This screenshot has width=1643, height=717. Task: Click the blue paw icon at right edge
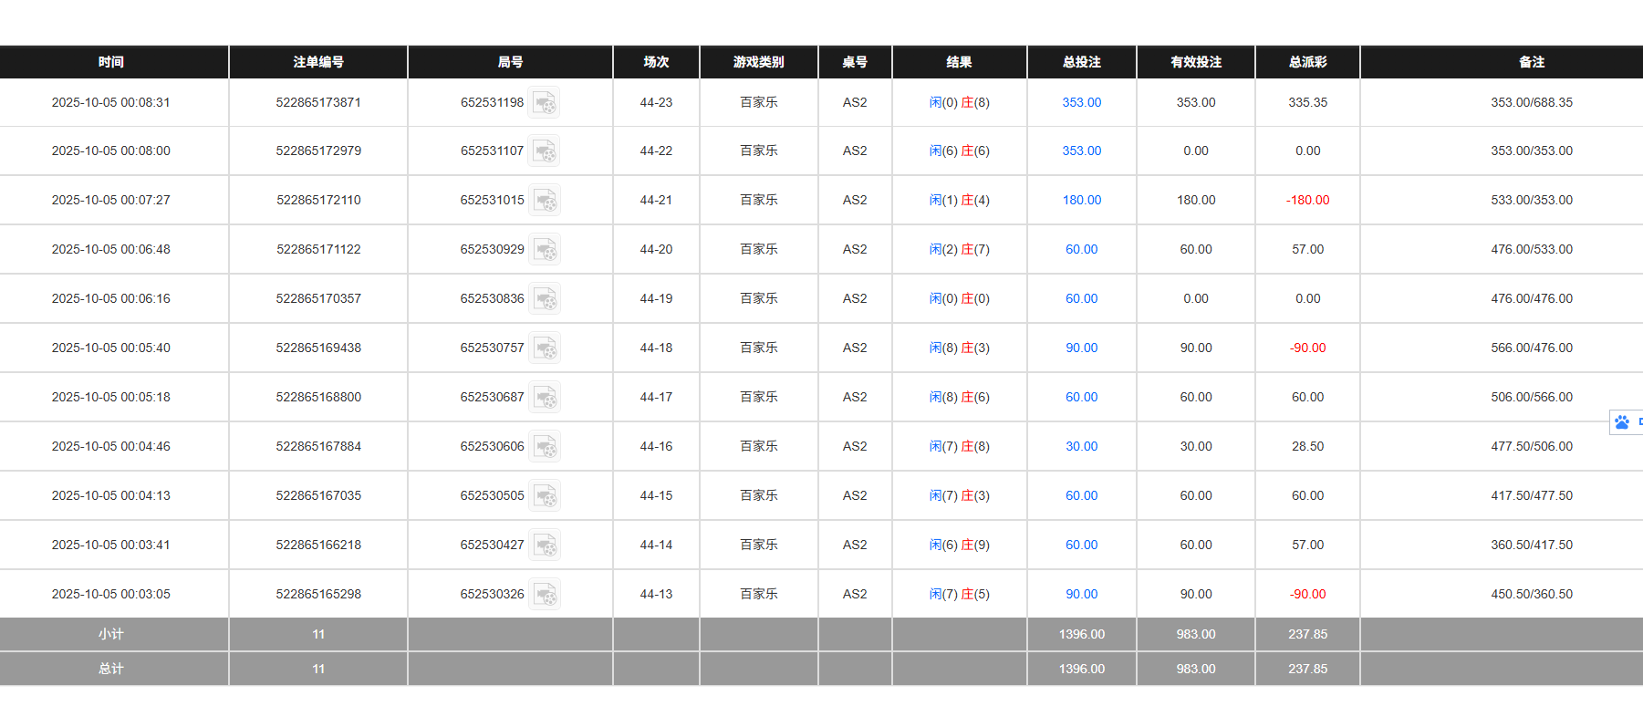(x=1622, y=422)
